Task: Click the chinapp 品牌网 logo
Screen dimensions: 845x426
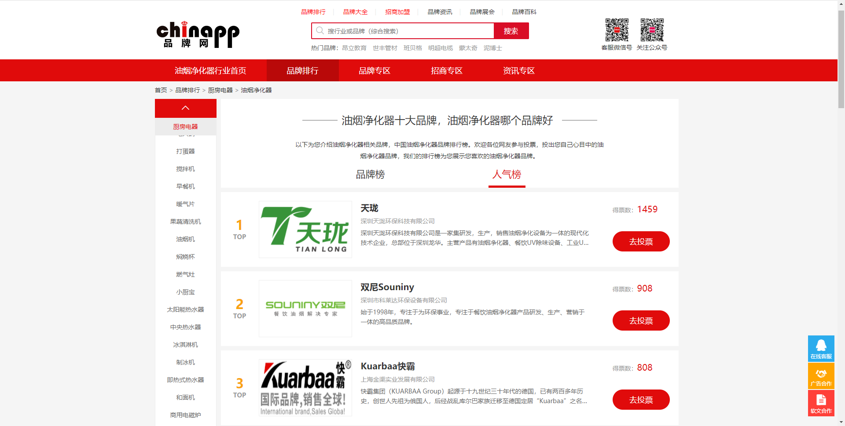Action: point(198,35)
